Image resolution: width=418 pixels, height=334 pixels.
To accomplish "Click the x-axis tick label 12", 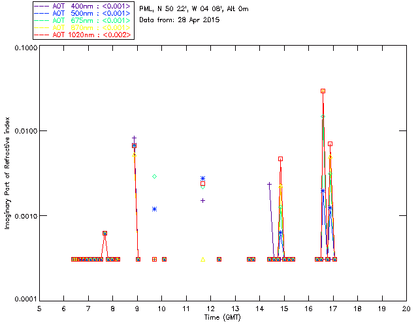I will point(210,309).
